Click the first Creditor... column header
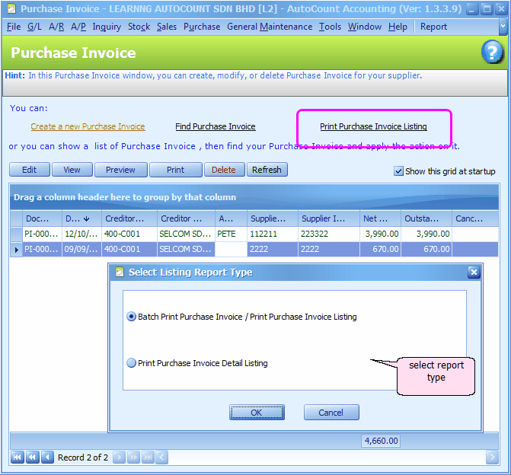This screenshot has height=475, width=511. pos(129,218)
